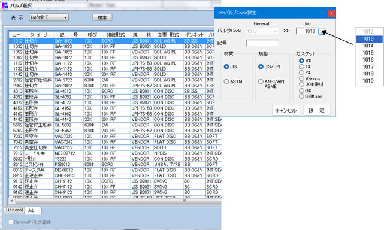This screenshot has width=384, height=230.
Task: Sort by the タイプ column header
Action: (x=38, y=35)
